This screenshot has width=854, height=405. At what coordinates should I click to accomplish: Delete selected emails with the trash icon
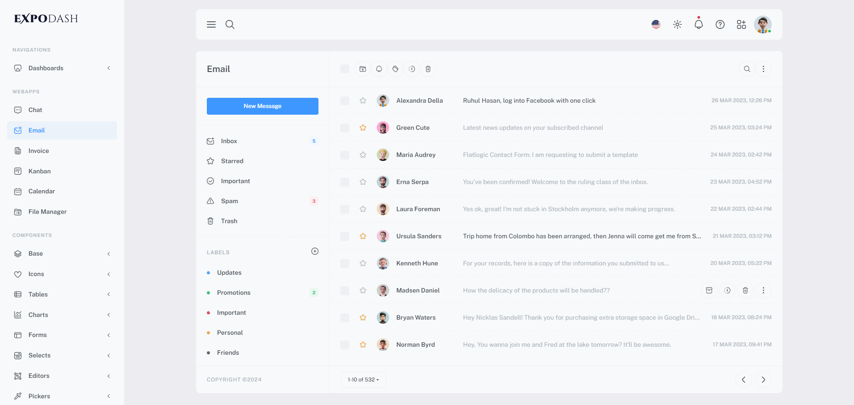pyautogui.click(x=428, y=69)
